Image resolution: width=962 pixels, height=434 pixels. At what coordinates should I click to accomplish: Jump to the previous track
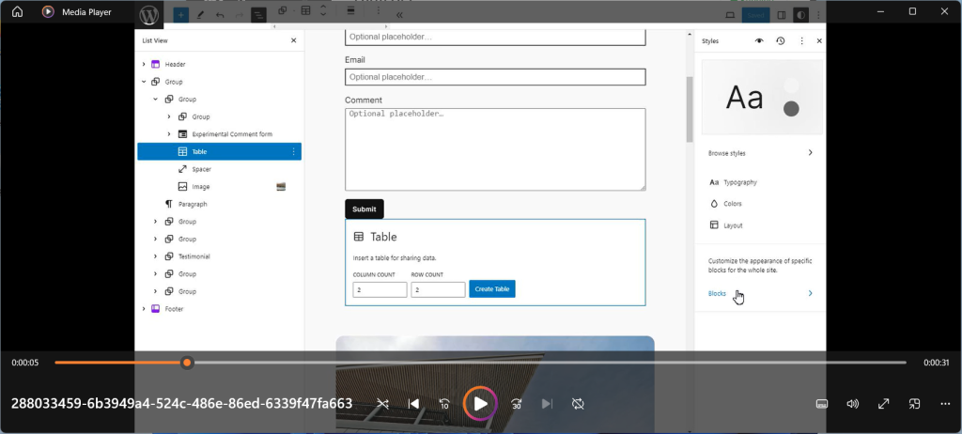point(413,404)
